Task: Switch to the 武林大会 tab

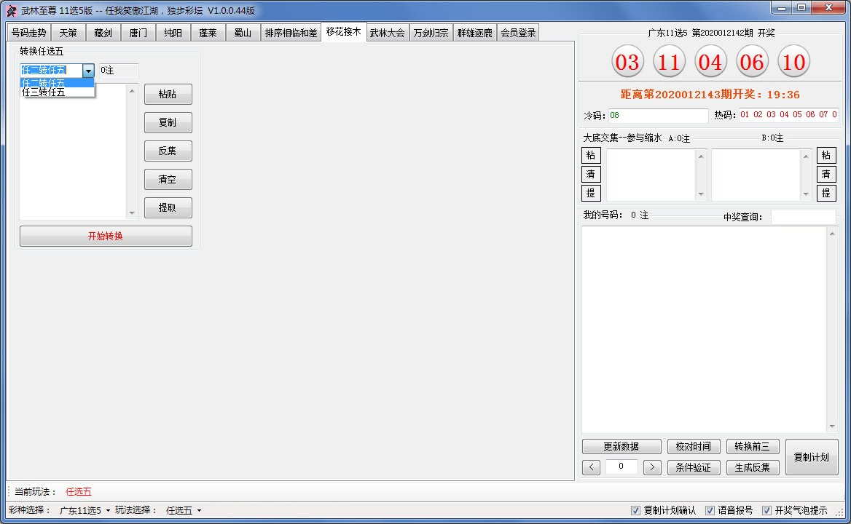Action: point(388,32)
